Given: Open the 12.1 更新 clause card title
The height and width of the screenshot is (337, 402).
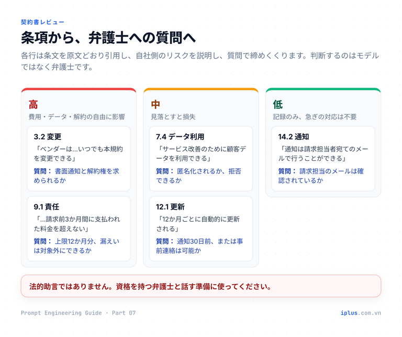Looking at the screenshot, I should [170, 207].
